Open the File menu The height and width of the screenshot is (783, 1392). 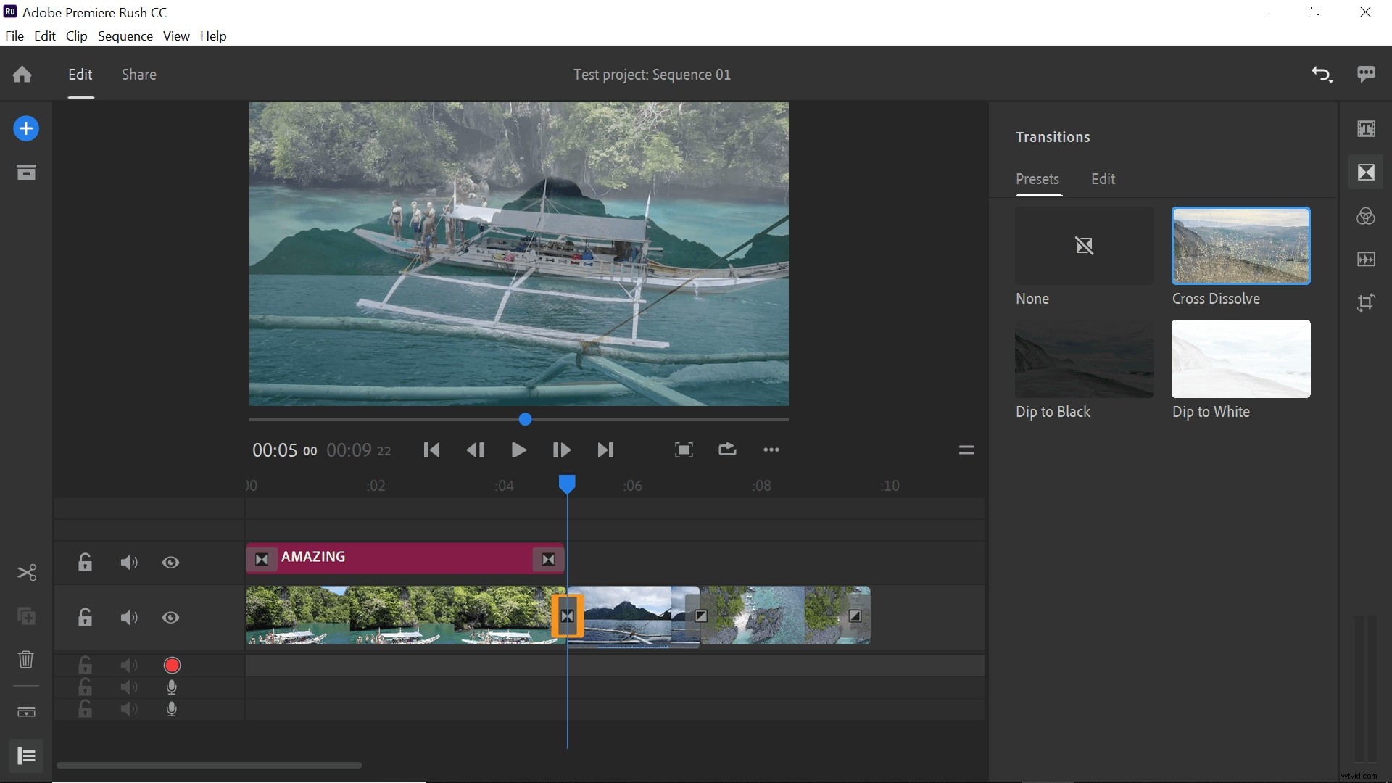pos(14,36)
